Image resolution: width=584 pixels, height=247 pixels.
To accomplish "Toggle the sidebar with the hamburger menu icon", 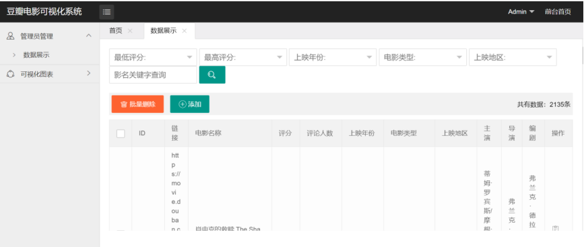I will pos(106,12).
